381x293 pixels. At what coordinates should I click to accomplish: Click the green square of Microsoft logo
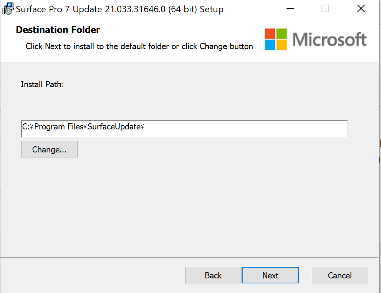(x=282, y=33)
